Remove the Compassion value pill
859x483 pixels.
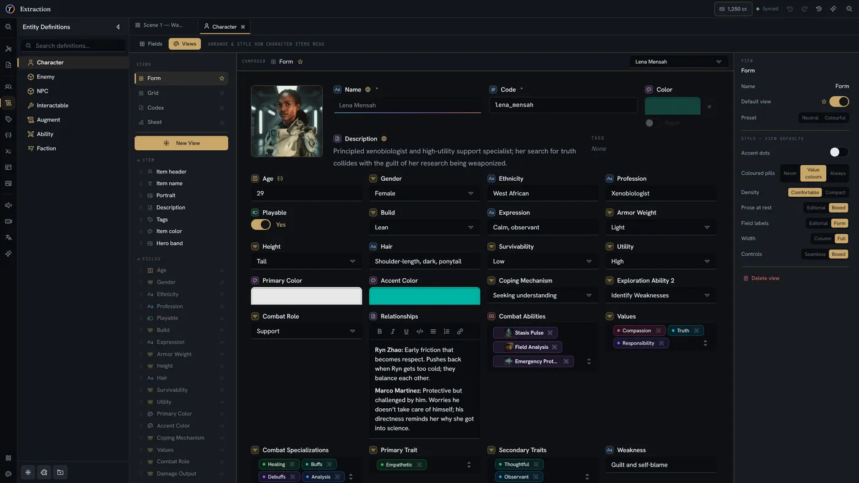[x=658, y=330]
